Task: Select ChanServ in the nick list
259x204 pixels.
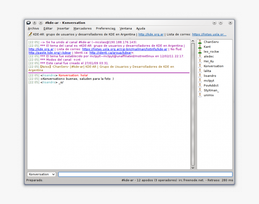Action: point(211,42)
